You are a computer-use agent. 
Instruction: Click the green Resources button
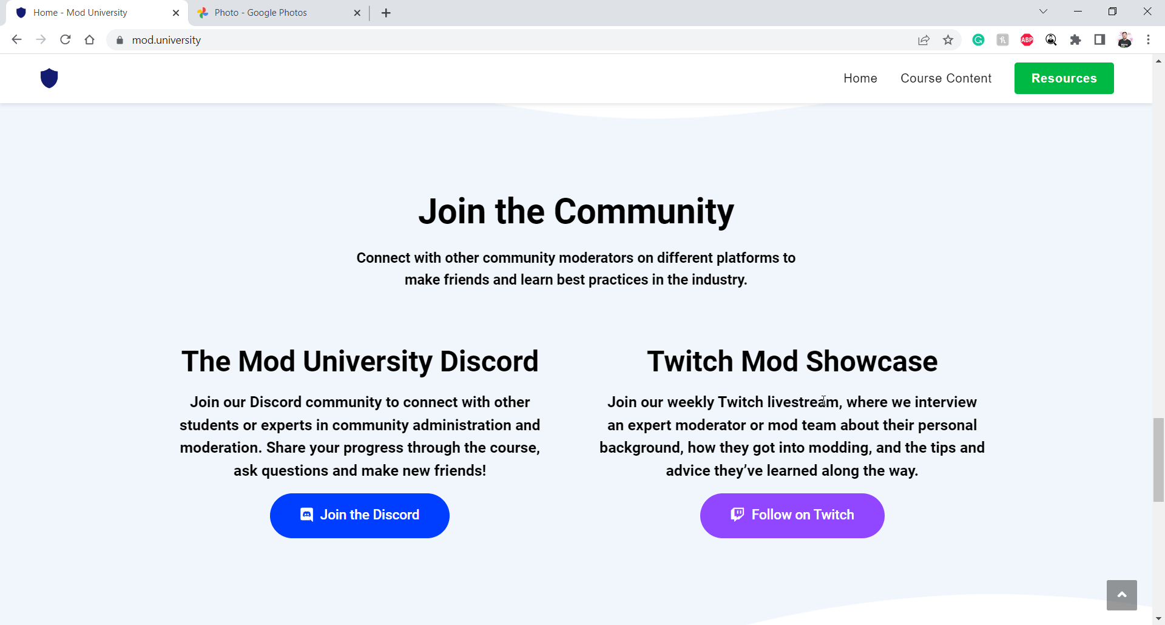point(1064,78)
